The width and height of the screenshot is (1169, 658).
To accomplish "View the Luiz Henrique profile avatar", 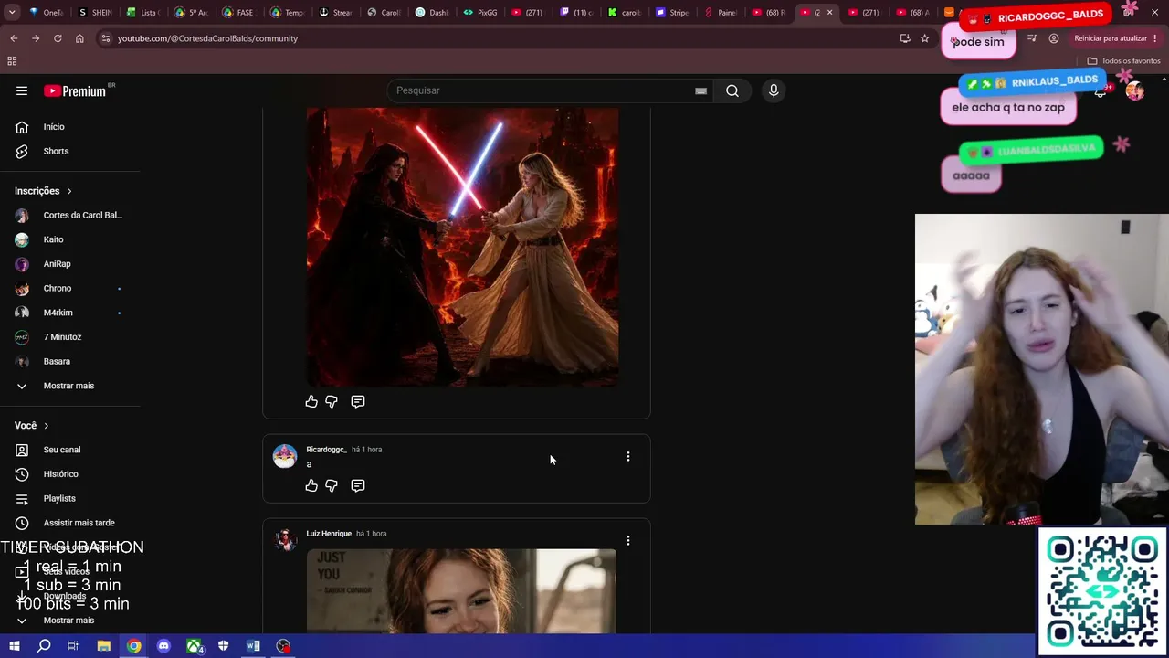I will (285, 540).
